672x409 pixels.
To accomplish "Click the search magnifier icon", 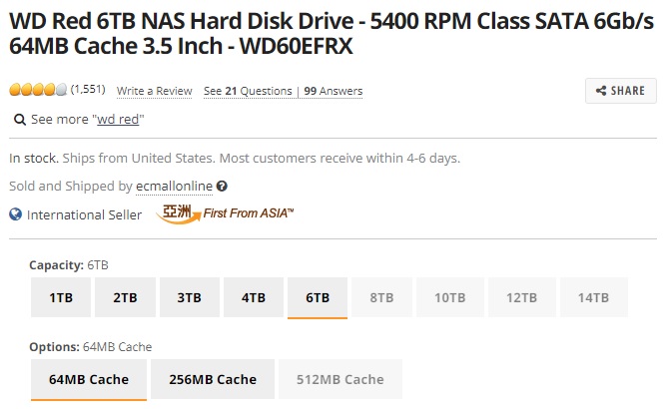I will coord(20,119).
